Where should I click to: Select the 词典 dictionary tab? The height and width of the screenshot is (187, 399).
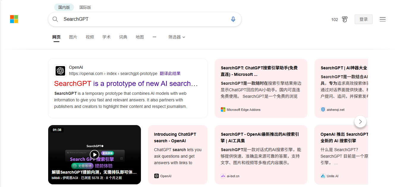[123, 37]
